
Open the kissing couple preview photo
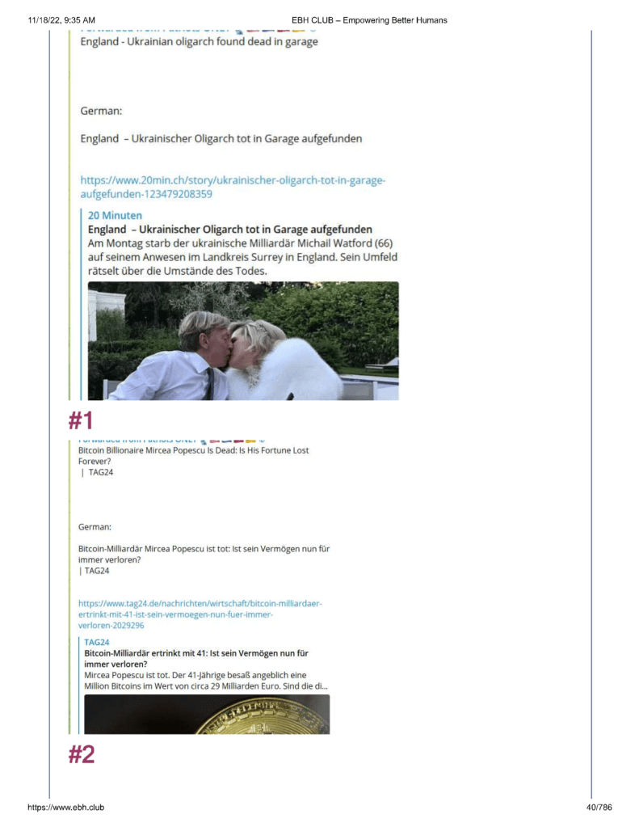click(243, 340)
